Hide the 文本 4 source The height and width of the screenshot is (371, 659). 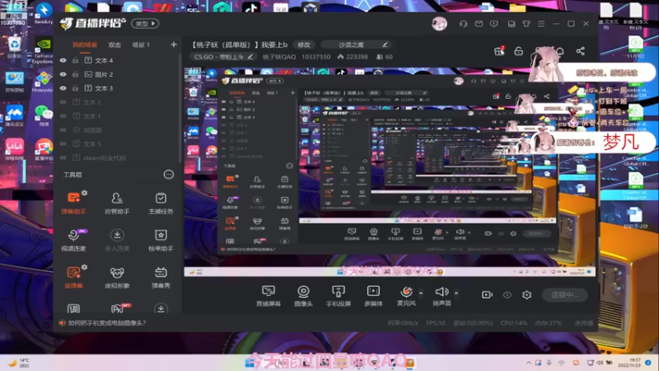tap(63, 60)
